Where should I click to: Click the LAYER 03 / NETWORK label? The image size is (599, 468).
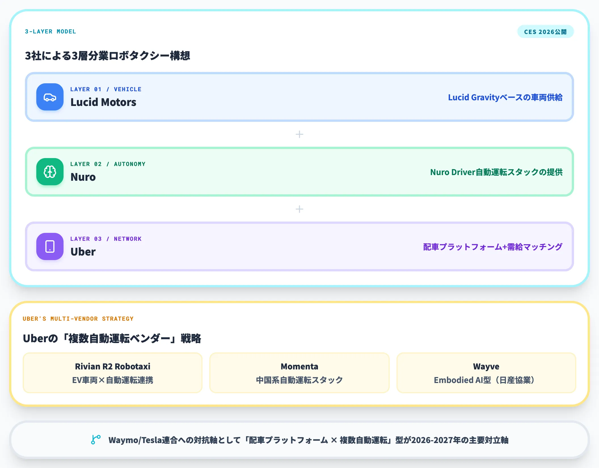point(106,239)
